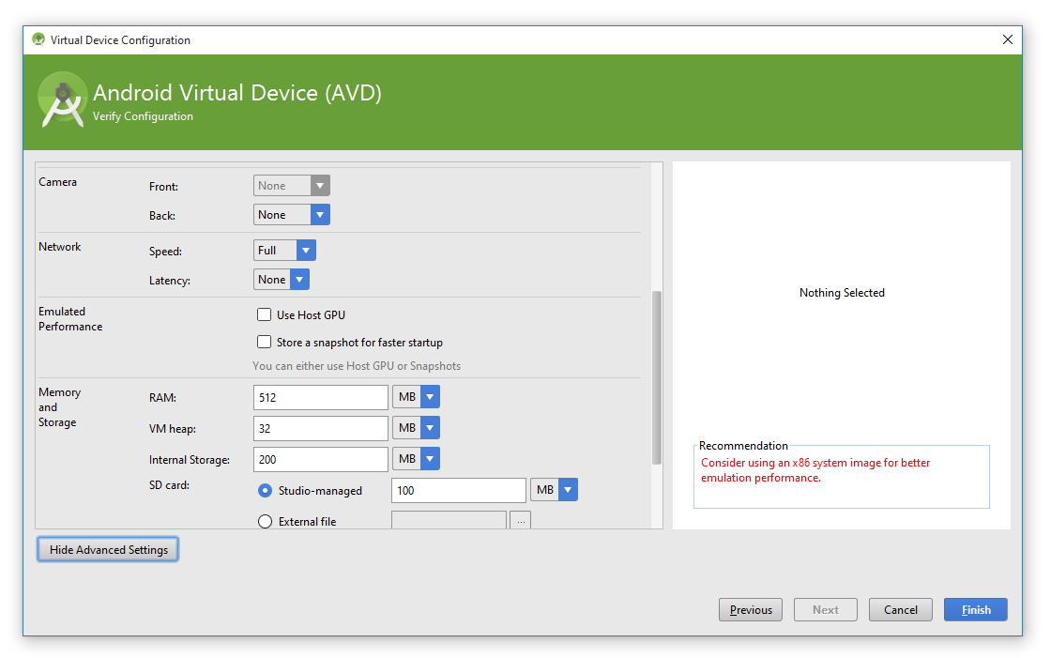Click the Next button
The height and width of the screenshot is (658, 1051).
coord(826,610)
